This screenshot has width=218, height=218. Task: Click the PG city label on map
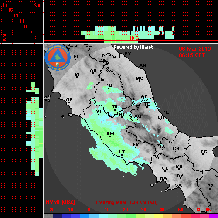pyautogui.click(x=109, y=85)
